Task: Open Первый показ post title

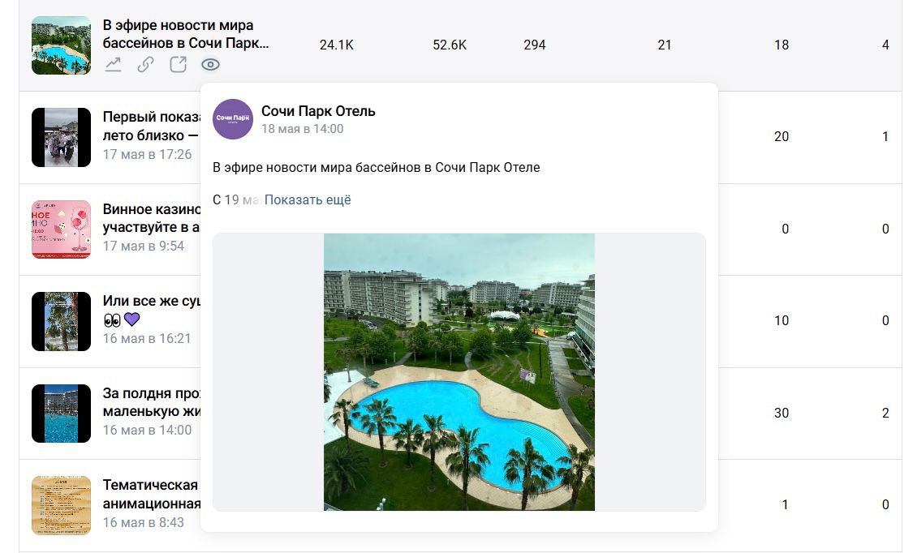Action: click(152, 126)
